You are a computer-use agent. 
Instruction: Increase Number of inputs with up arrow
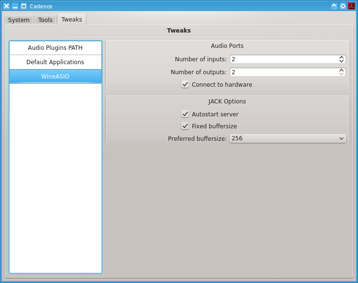(x=341, y=57)
